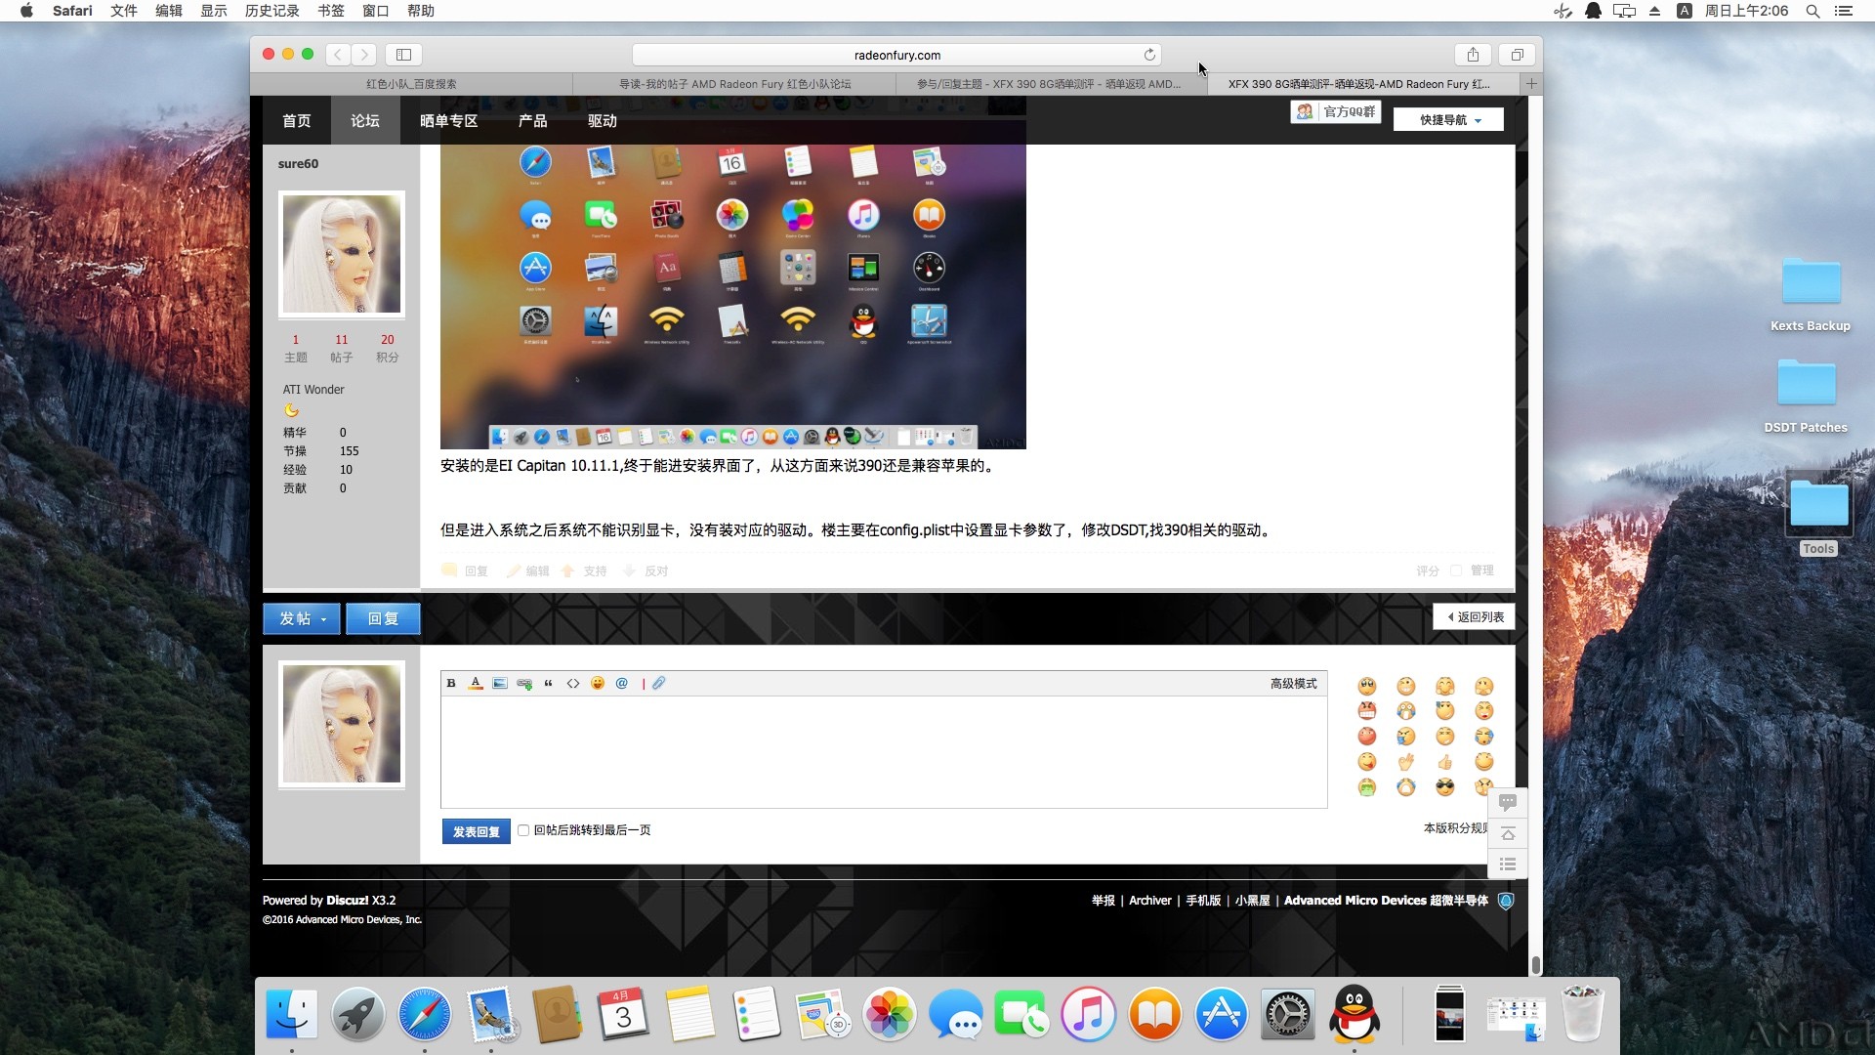Open the smiley picker in the editor toolbar
This screenshot has height=1055, width=1875.
pyautogui.click(x=598, y=684)
